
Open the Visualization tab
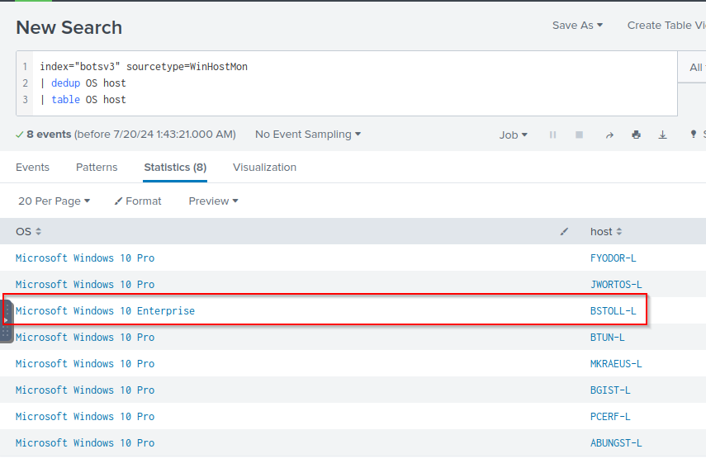tap(264, 167)
